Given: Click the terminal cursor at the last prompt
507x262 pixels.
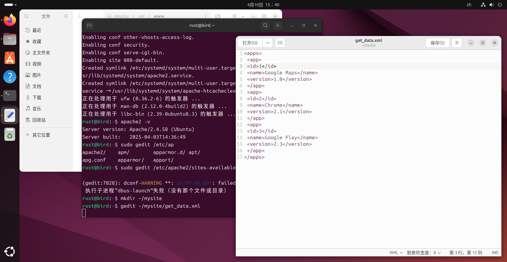Looking at the screenshot, I should [x=84, y=213].
